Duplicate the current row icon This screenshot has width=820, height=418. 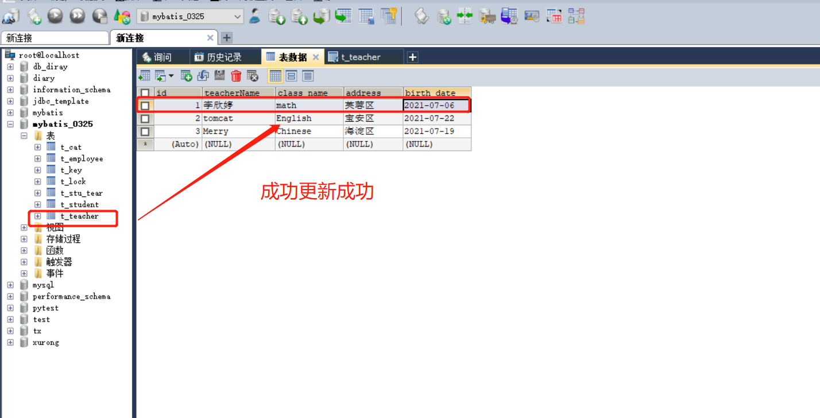coord(203,76)
